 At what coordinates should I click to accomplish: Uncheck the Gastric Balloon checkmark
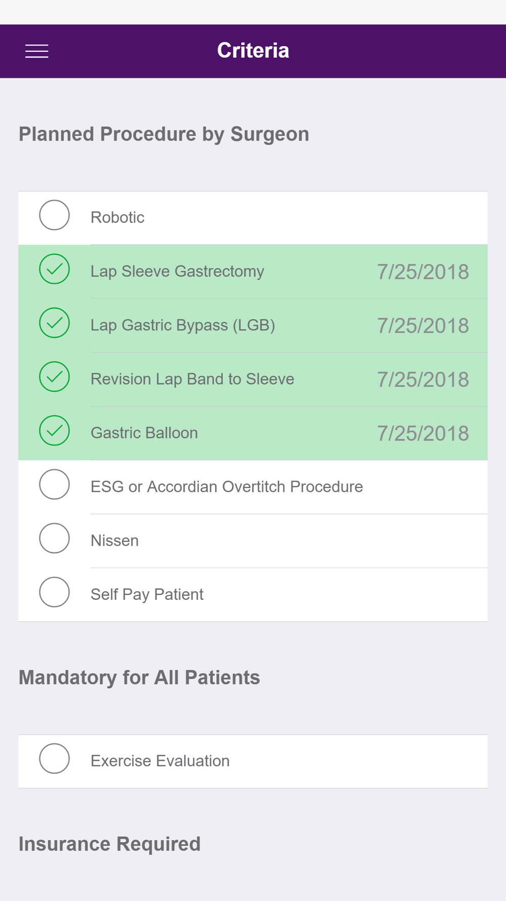tap(54, 431)
